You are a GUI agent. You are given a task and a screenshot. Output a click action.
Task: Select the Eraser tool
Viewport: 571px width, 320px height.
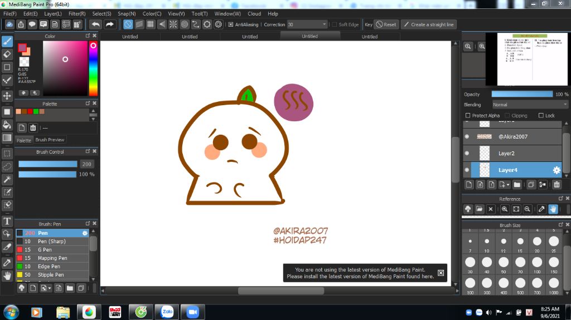pos(7,54)
